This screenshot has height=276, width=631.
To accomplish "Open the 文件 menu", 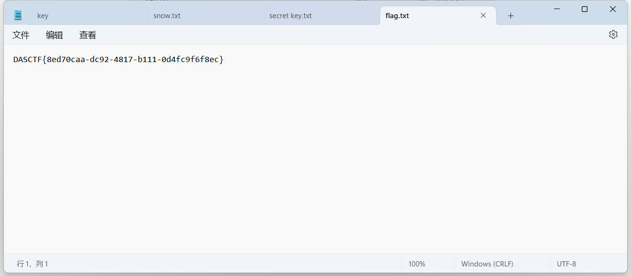I will pyautogui.click(x=21, y=35).
